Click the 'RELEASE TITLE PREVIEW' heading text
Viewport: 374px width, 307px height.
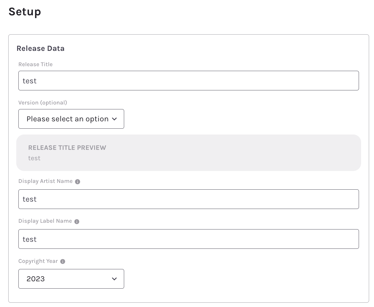(67, 148)
